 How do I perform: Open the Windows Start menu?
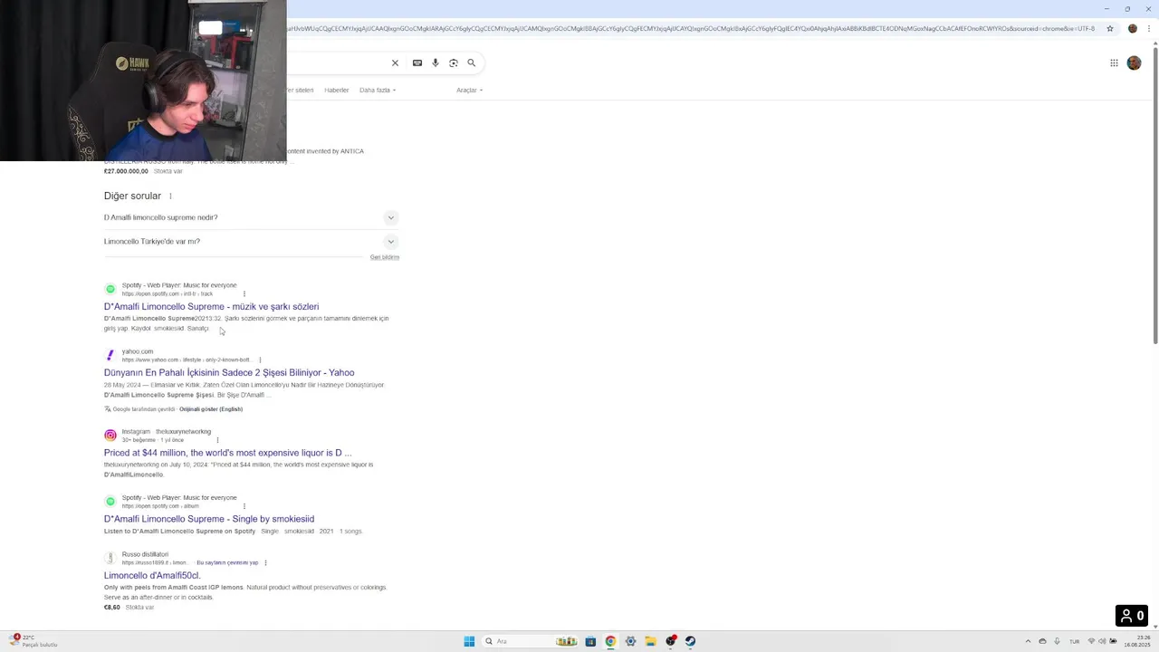click(469, 641)
